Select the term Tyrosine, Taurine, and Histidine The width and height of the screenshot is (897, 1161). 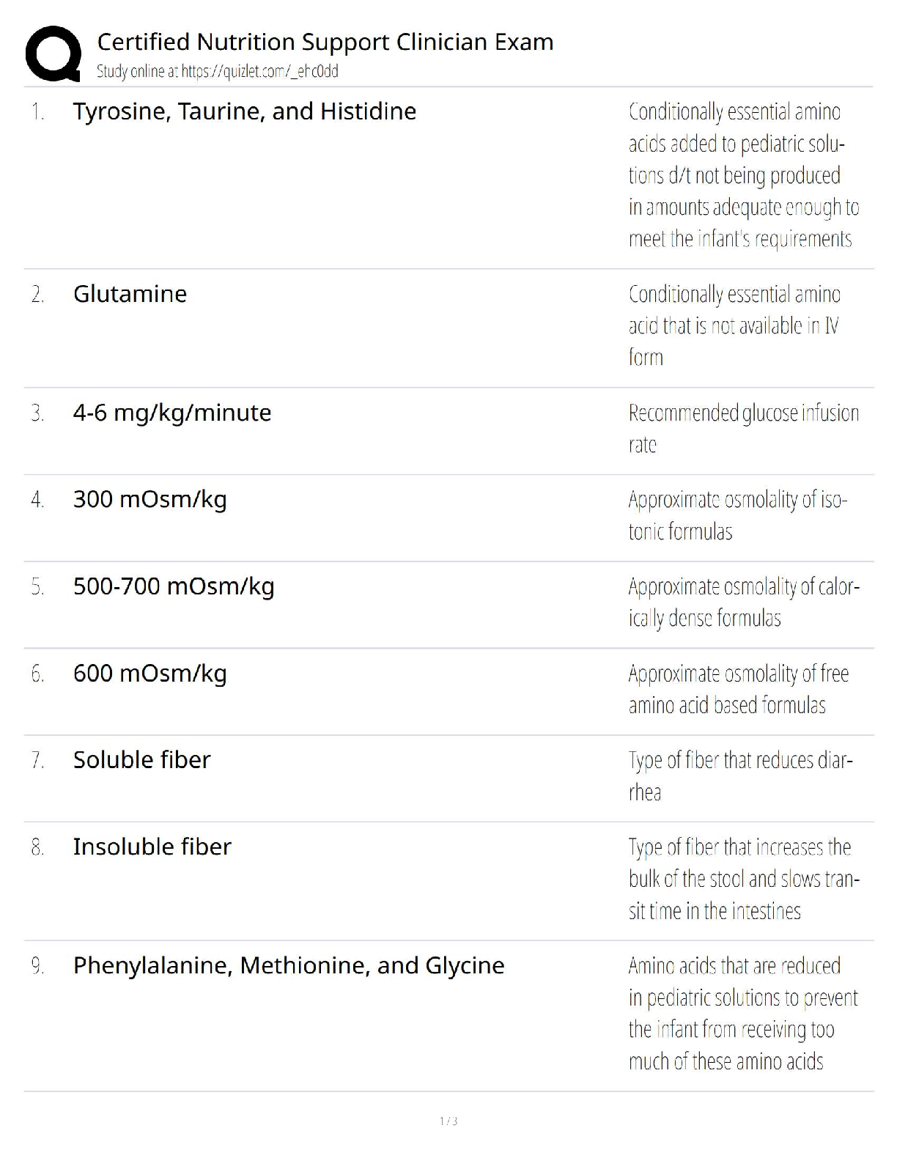(x=244, y=111)
